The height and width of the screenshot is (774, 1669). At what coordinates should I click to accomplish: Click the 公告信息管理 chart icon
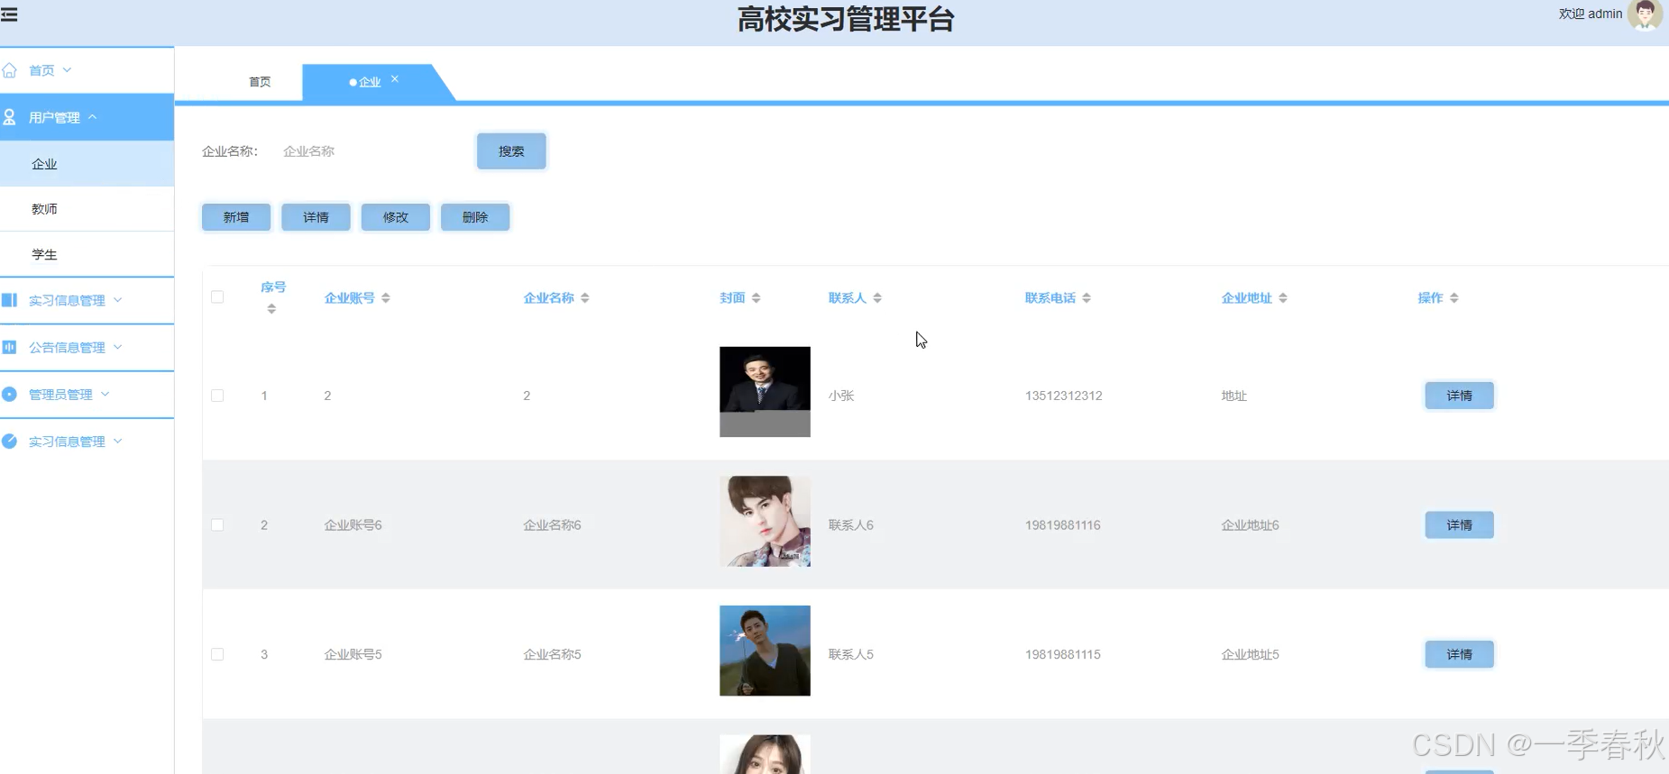[x=9, y=347]
